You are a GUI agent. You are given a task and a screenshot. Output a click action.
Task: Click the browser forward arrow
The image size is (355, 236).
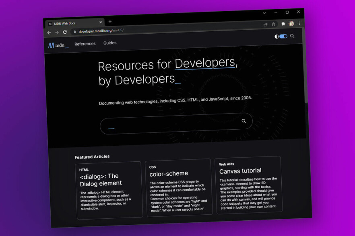coord(57,33)
